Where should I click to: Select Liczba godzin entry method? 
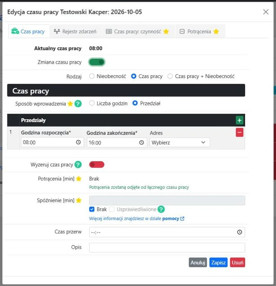[92, 103]
